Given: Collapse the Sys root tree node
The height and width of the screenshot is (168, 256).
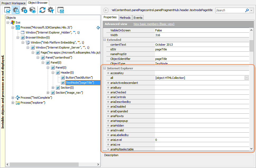Looking at the screenshot, I should click(x=8, y=22).
